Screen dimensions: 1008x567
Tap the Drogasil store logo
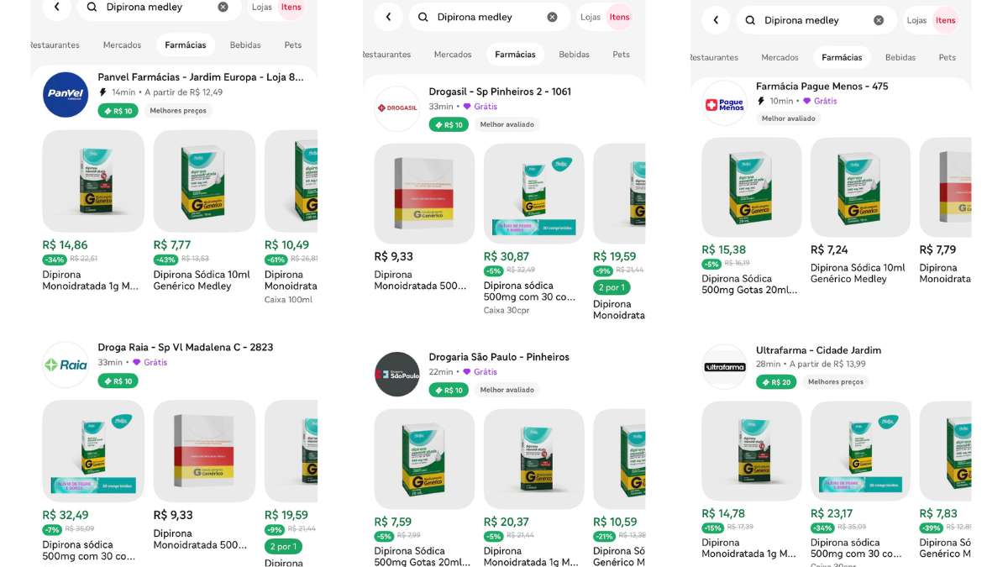coord(396,108)
